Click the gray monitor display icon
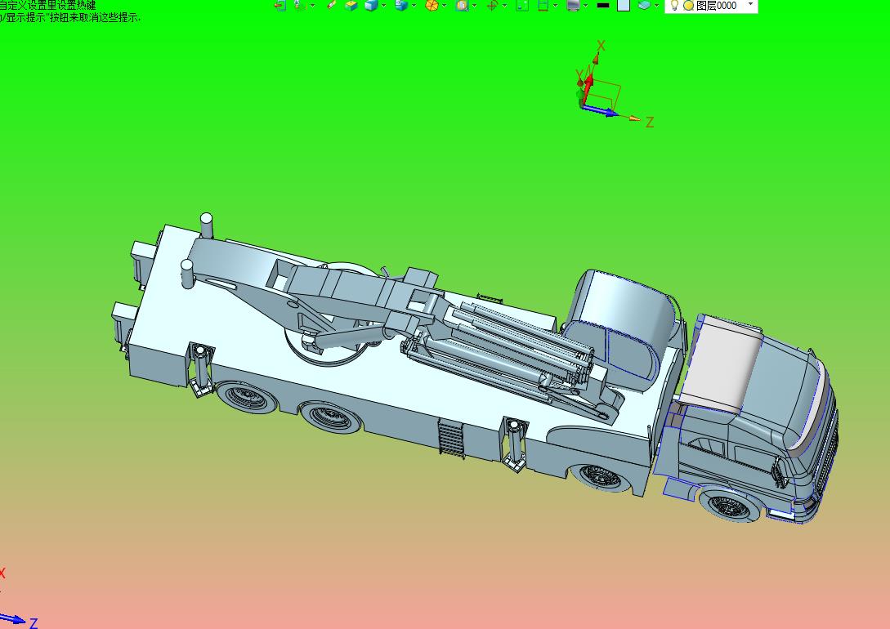This screenshot has height=629, width=890. (x=573, y=6)
